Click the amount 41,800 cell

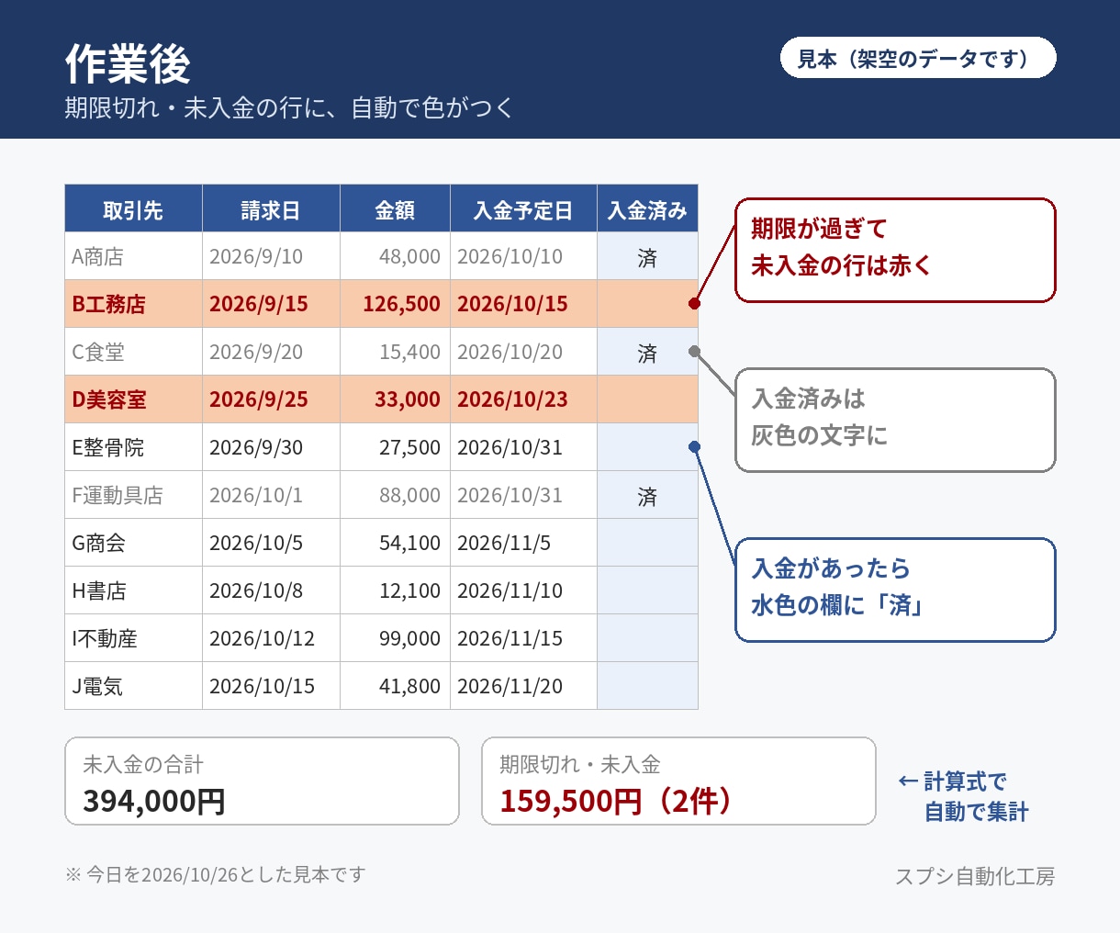point(395,686)
